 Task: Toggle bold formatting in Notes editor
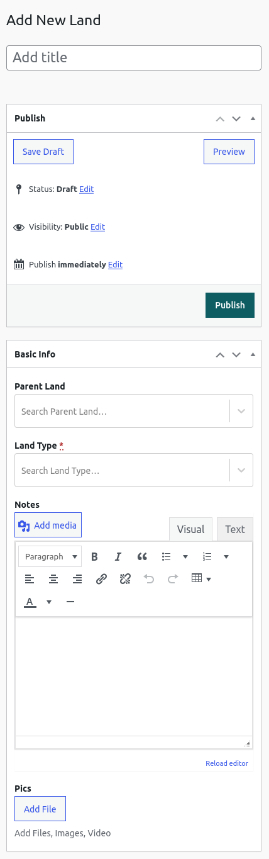(94, 556)
